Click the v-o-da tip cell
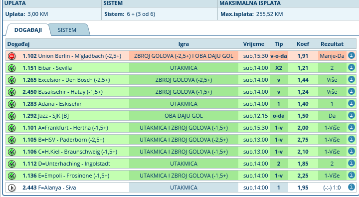359x197 pixels. 279,56
